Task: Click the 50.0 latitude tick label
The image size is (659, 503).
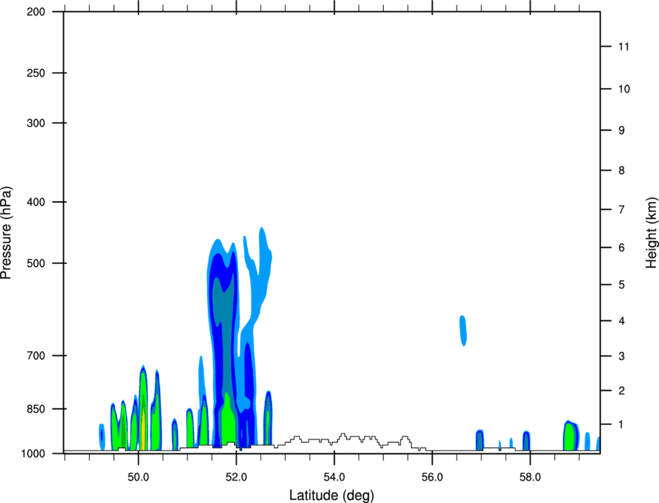Action: tap(138, 477)
